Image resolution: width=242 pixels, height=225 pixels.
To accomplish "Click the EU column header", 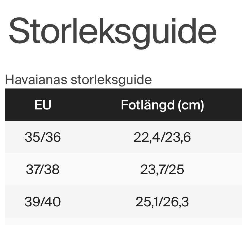I will pos(43,105).
